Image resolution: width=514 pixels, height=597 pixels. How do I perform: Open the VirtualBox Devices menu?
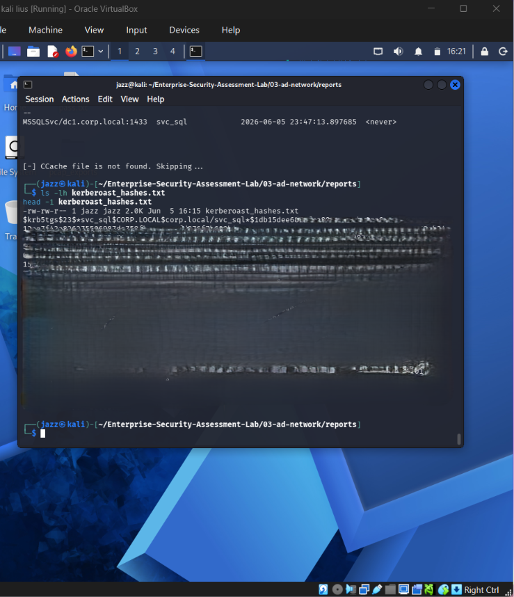tap(184, 30)
